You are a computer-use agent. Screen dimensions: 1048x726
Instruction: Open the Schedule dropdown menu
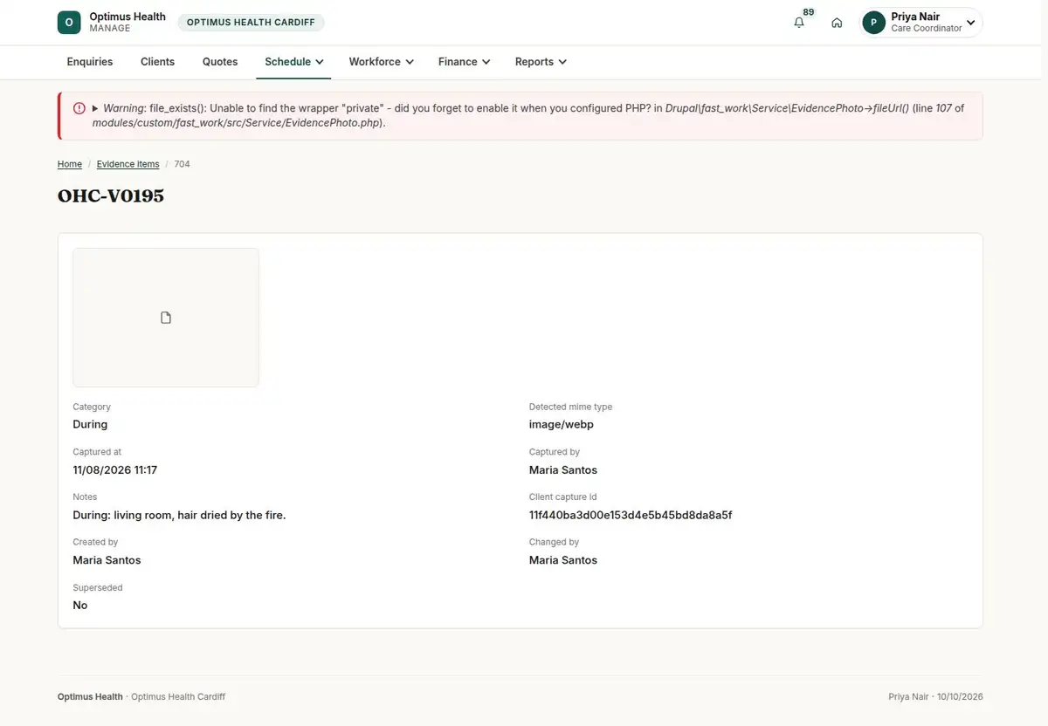[x=294, y=62]
